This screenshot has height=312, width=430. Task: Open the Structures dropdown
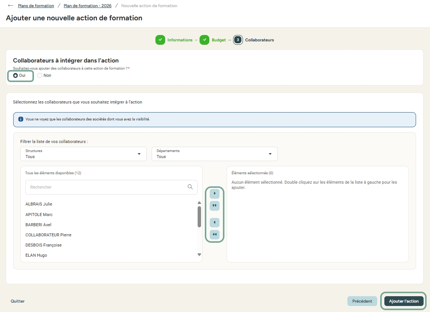(83, 154)
